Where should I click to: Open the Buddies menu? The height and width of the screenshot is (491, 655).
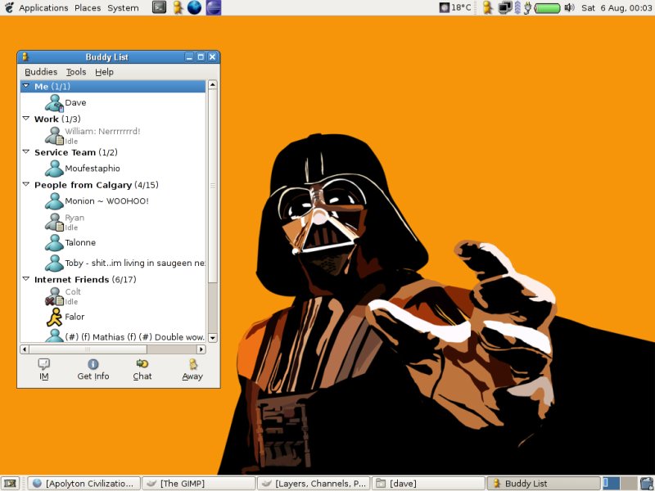[41, 72]
